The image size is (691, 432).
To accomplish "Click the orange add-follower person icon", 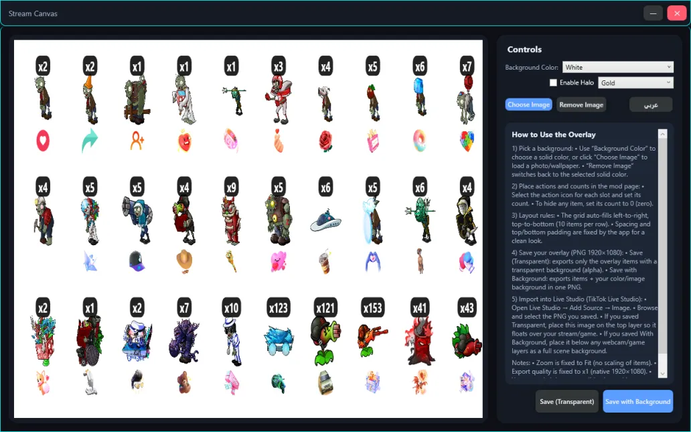I will [137, 141].
